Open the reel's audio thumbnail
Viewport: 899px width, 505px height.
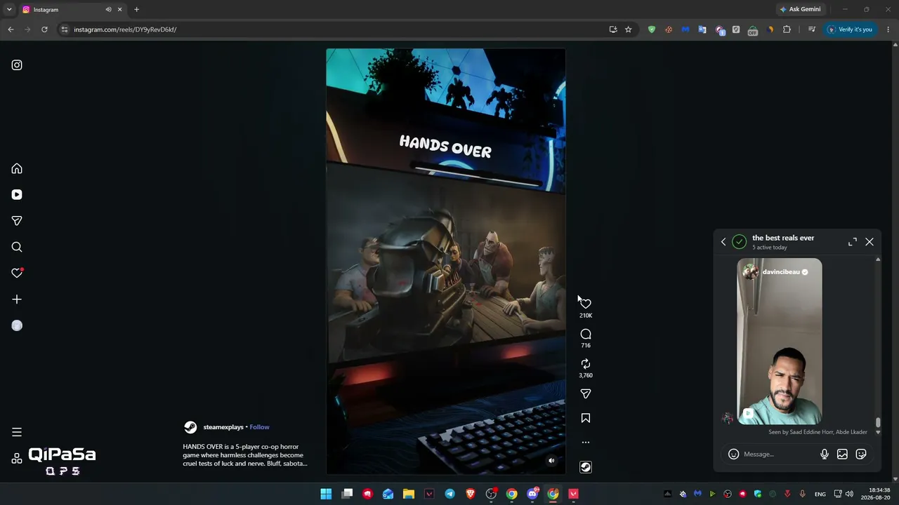point(586,468)
